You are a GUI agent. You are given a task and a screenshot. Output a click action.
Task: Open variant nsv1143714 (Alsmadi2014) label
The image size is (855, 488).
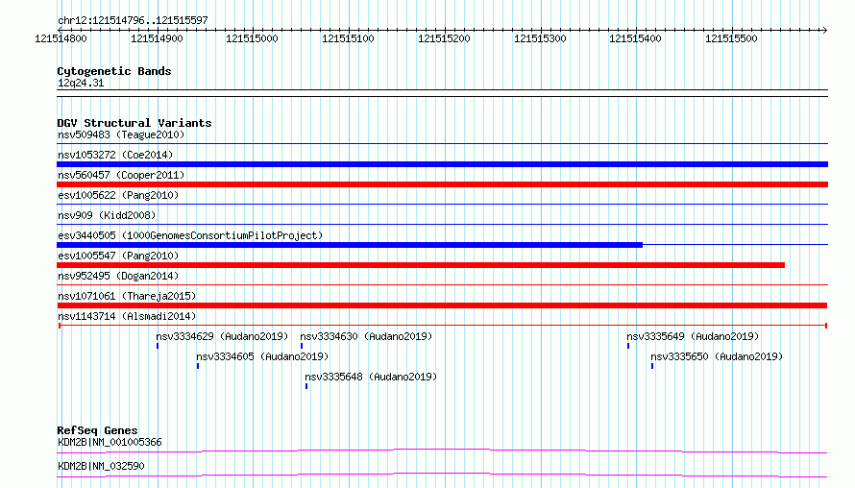click(127, 316)
